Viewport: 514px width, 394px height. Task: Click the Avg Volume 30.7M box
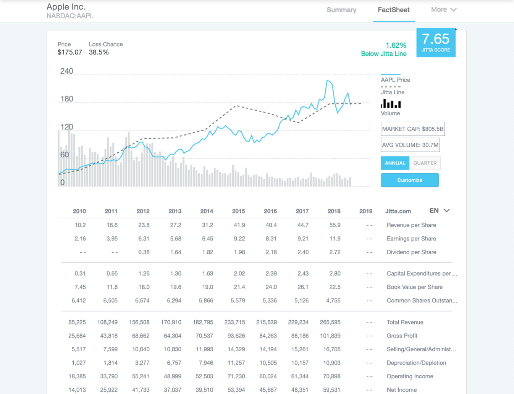(410, 145)
